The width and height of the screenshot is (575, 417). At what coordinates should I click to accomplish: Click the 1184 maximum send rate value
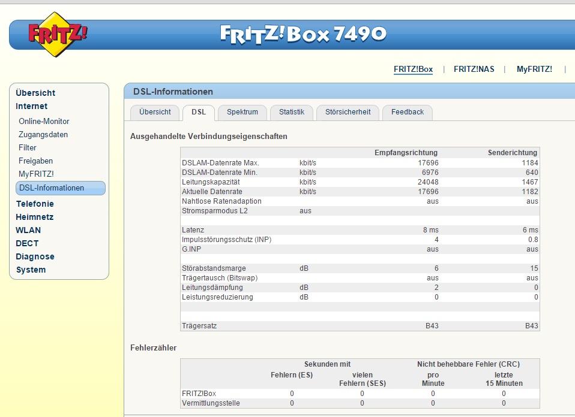(530, 162)
